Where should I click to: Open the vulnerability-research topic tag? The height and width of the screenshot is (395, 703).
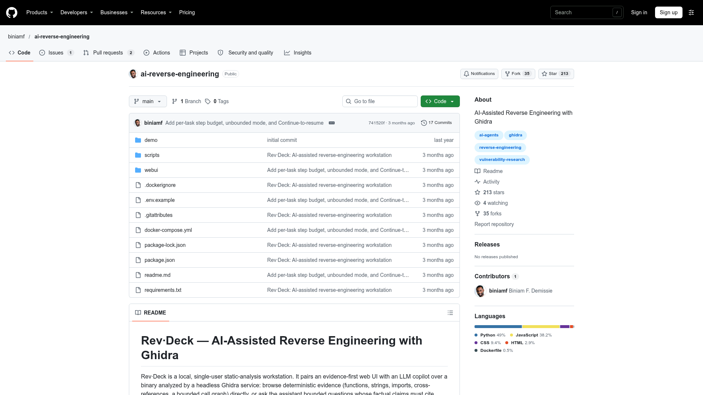(x=502, y=160)
